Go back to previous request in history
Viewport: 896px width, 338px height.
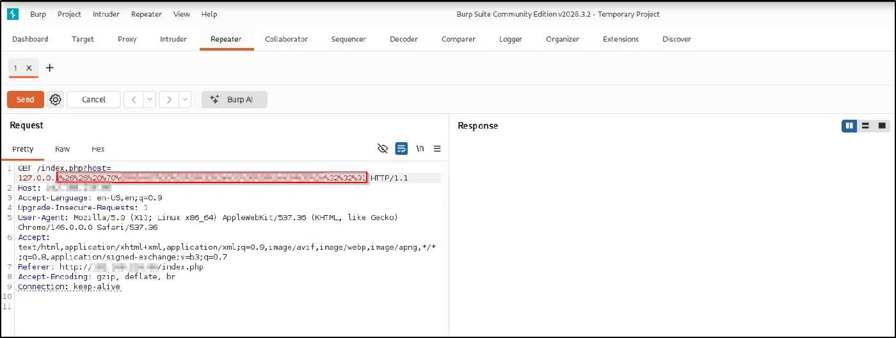pyautogui.click(x=134, y=99)
